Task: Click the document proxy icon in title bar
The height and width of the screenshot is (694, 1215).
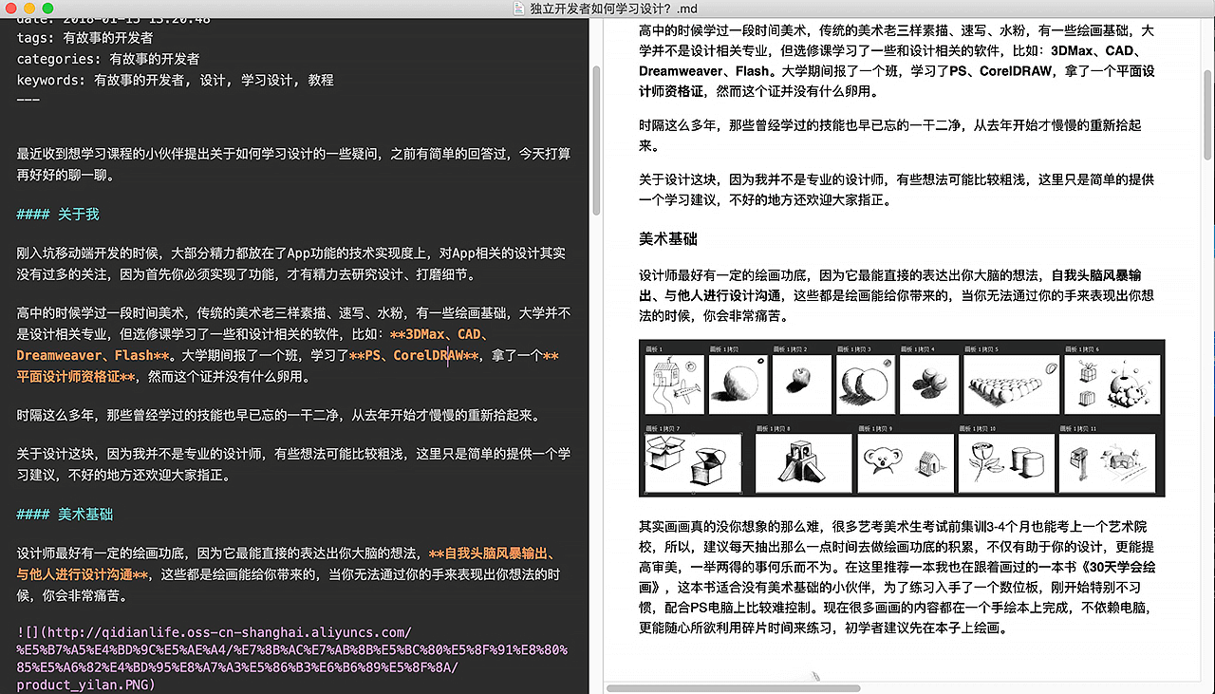Action: click(x=518, y=9)
